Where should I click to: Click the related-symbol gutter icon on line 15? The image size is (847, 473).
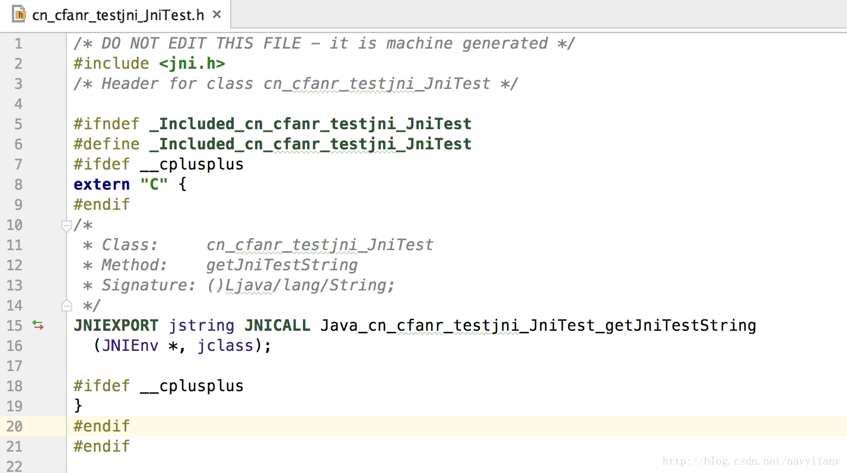[38, 325]
